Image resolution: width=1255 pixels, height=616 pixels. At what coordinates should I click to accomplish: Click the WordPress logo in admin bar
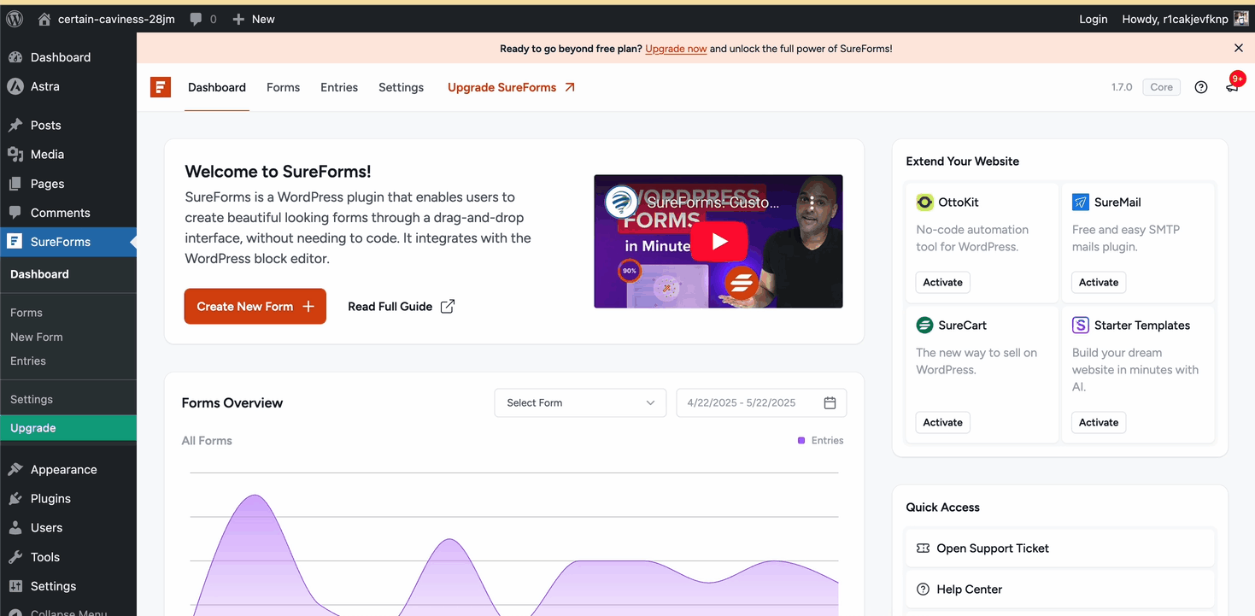coord(14,18)
